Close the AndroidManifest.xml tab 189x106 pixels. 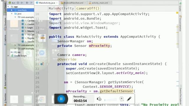point(85,3)
